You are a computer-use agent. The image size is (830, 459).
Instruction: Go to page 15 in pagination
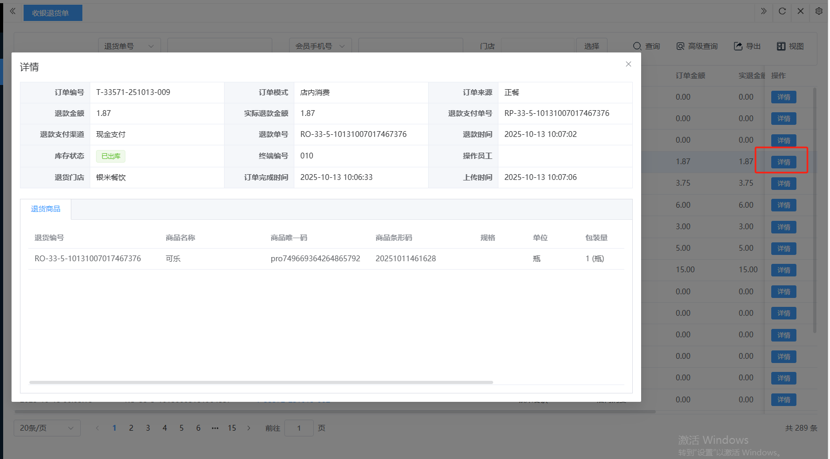[x=232, y=428]
